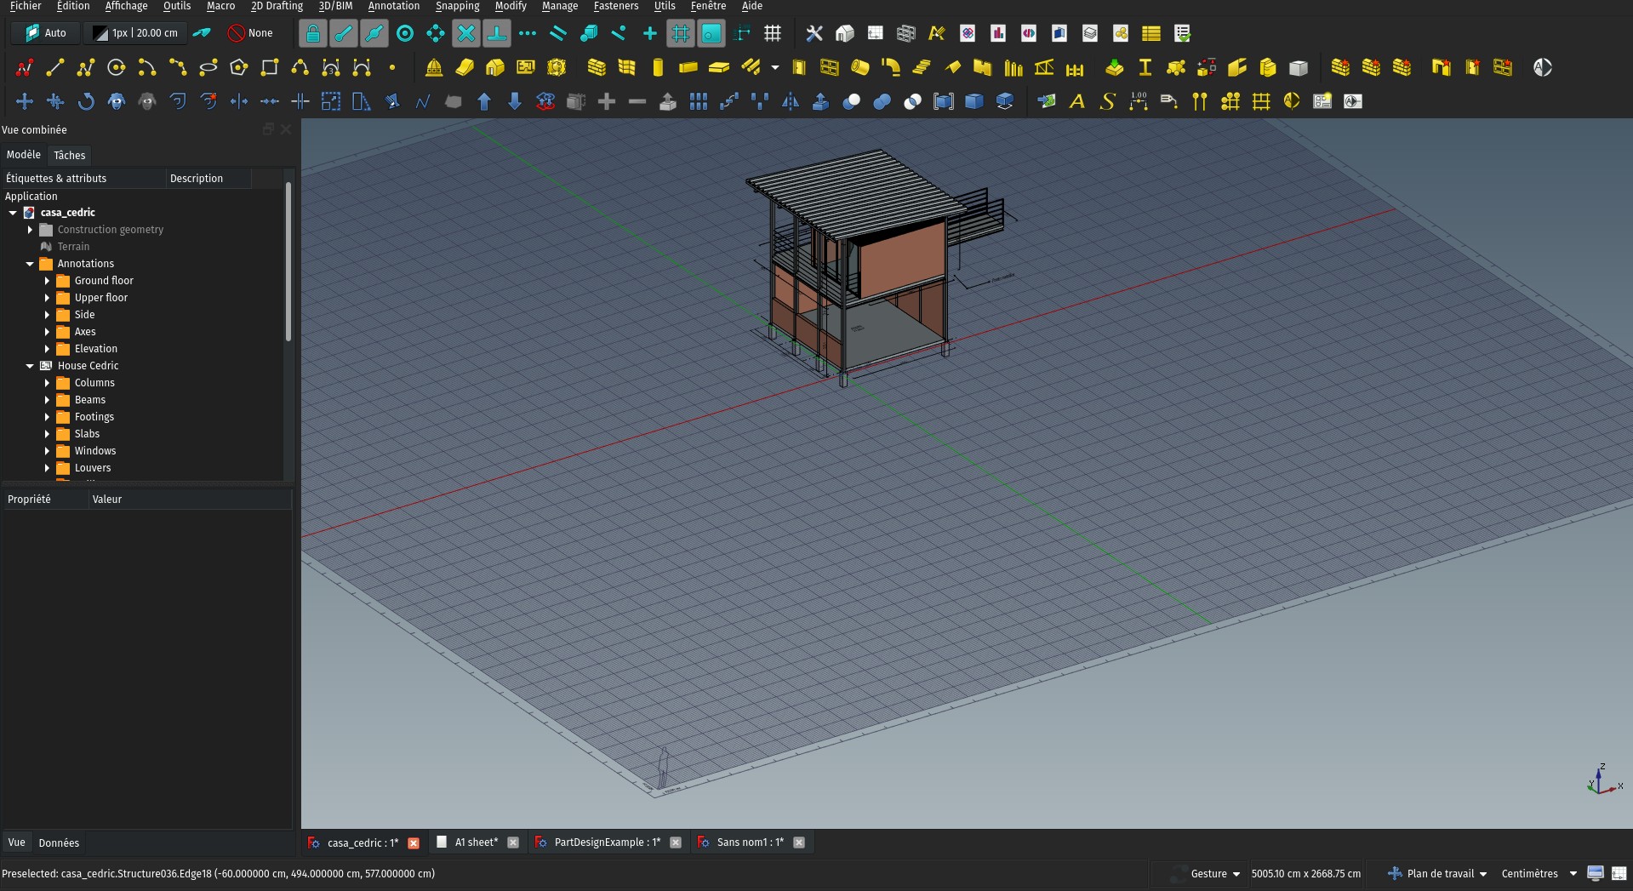Select the Polygon drawing tool
The width and height of the screenshot is (1633, 891).
click(x=239, y=67)
